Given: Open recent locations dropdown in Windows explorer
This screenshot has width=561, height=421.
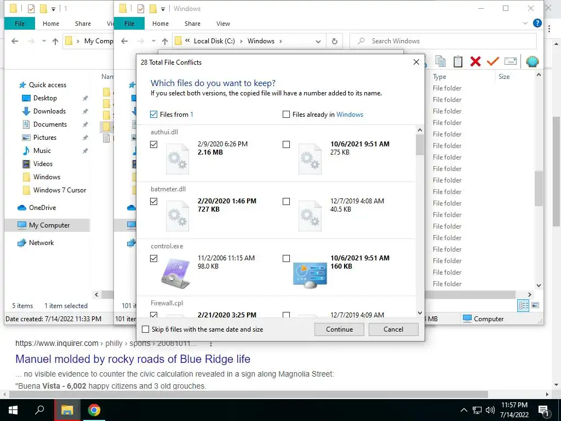Looking at the screenshot, I should [153, 41].
